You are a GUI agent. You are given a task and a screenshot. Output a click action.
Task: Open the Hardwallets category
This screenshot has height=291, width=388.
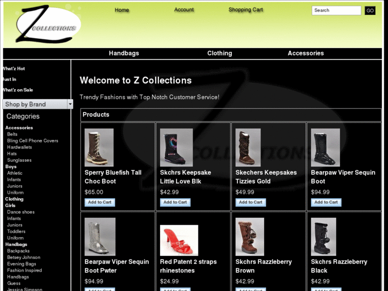pyautogui.click(x=19, y=147)
